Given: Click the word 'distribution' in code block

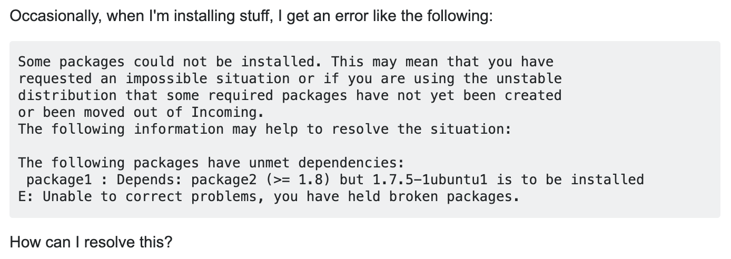Looking at the screenshot, I should point(67,95).
